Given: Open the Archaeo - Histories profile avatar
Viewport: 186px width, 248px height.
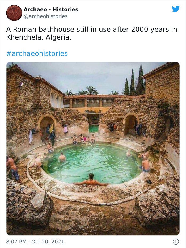Looking at the screenshot, I should pos(14,13).
